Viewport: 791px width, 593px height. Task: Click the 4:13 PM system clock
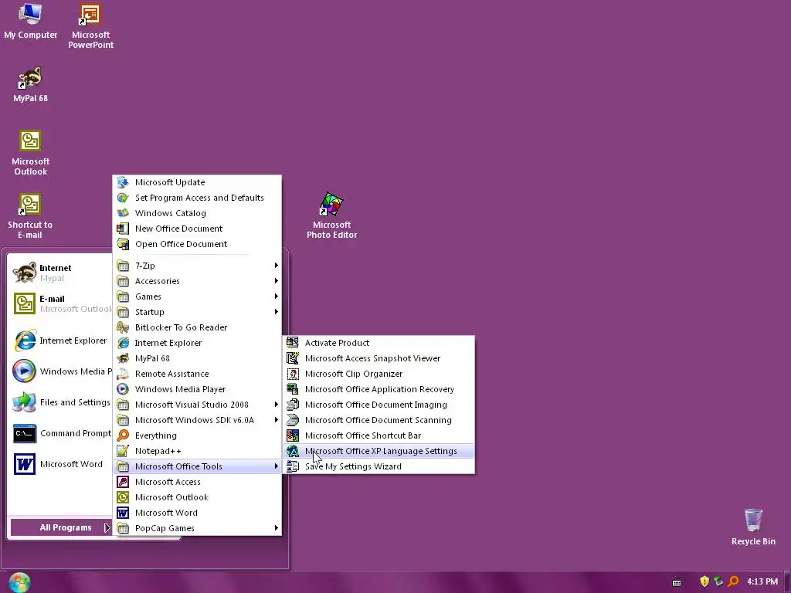[x=762, y=581]
